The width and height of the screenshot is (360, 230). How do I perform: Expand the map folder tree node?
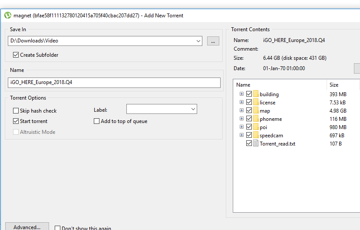pyautogui.click(x=241, y=110)
